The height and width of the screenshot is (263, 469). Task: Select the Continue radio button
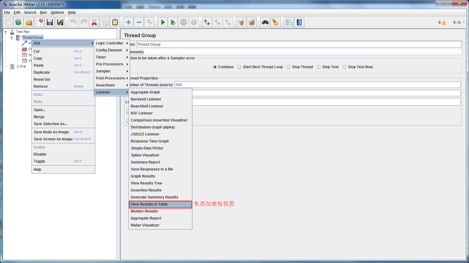click(215, 67)
